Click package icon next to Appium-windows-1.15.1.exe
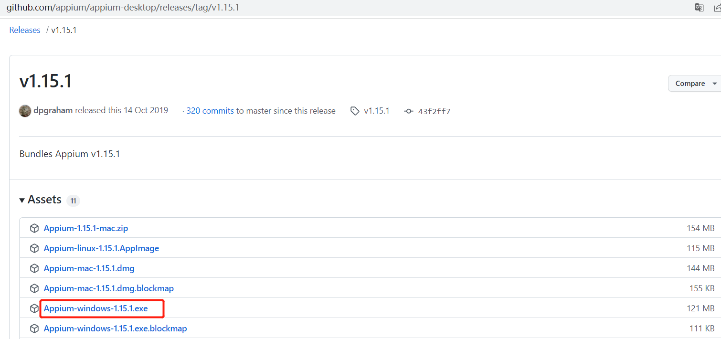This screenshot has width=721, height=339. (34, 308)
